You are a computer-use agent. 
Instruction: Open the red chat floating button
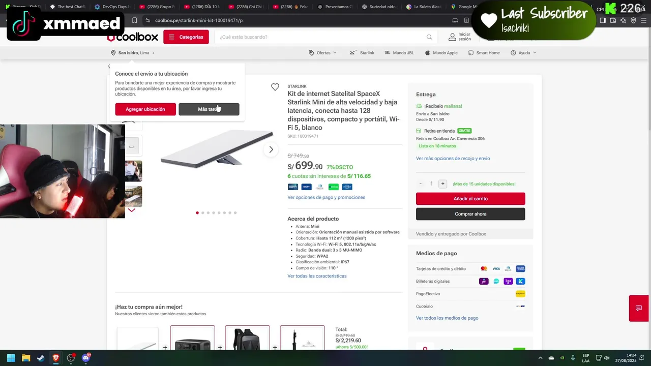coord(639,308)
